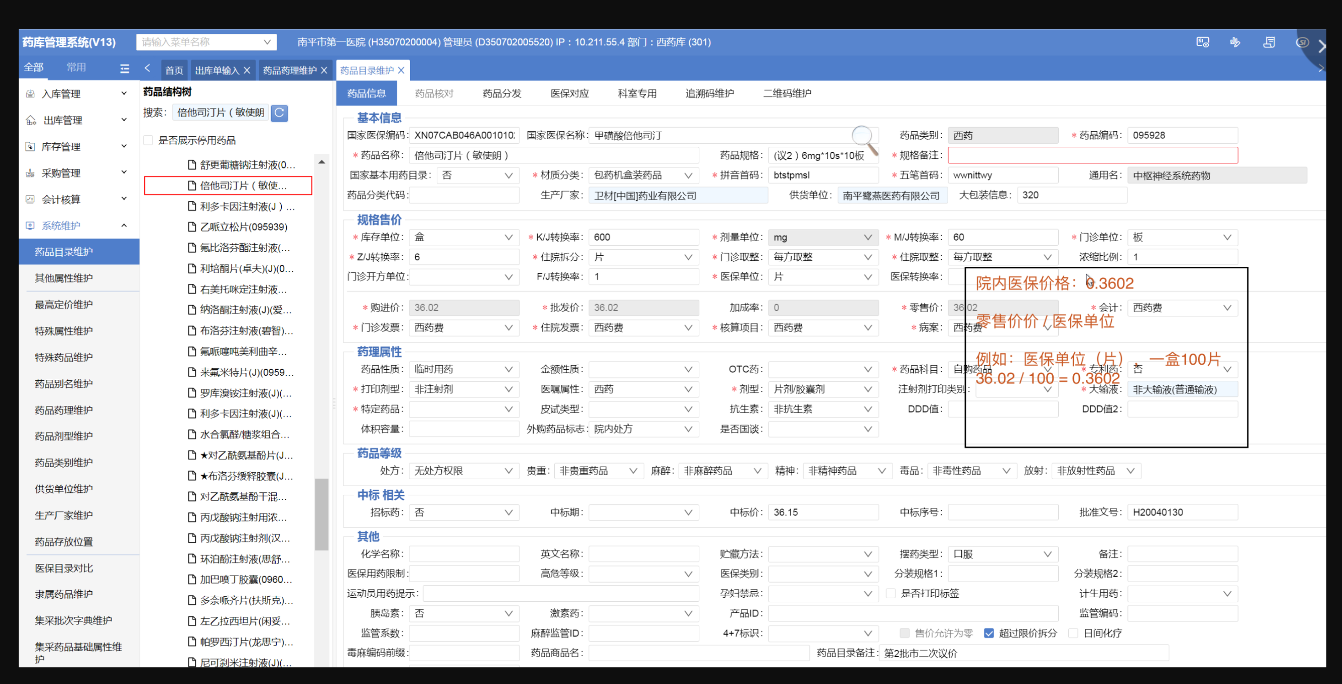Enable the 是否打印标签 checkbox
The height and width of the screenshot is (684, 1342).
pyautogui.click(x=891, y=593)
